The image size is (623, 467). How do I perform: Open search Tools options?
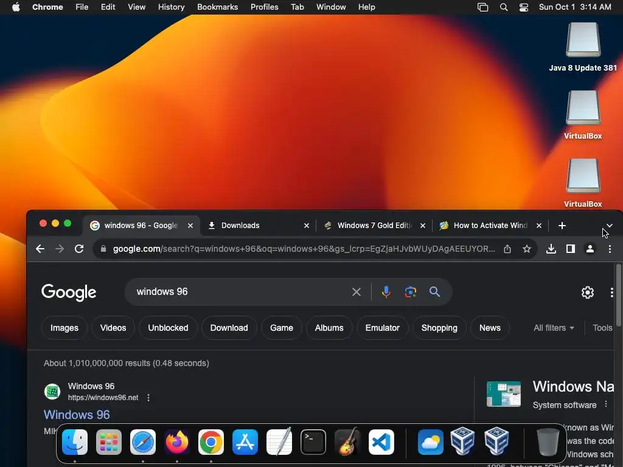click(602, 328)
